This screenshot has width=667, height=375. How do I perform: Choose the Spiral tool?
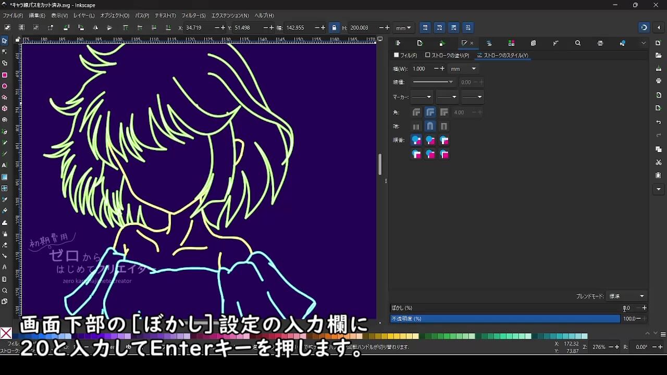pyautogui.click(x=5, y=120)
